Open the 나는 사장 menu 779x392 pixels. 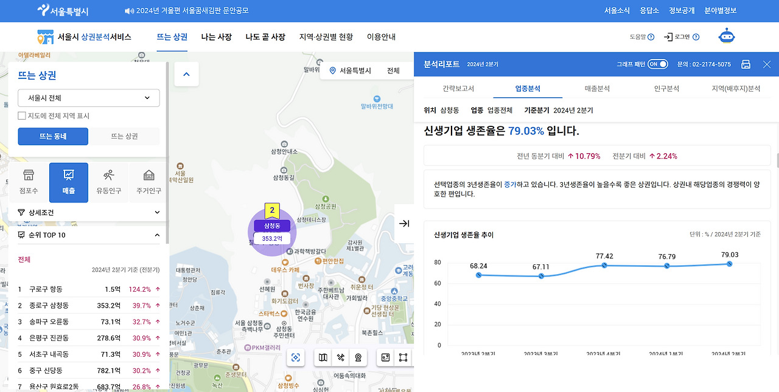click(217, 37)
